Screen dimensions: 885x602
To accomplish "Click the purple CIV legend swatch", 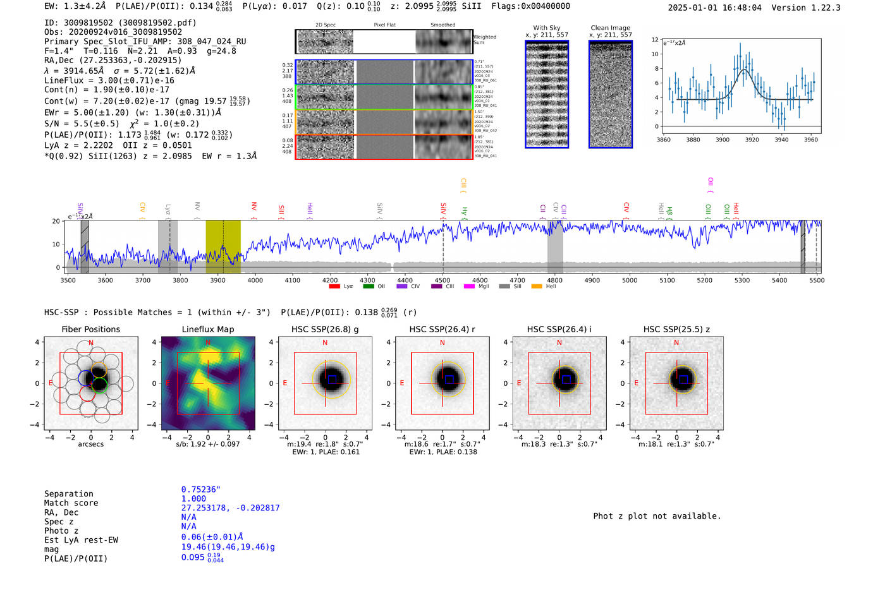I will click(402, 287).
